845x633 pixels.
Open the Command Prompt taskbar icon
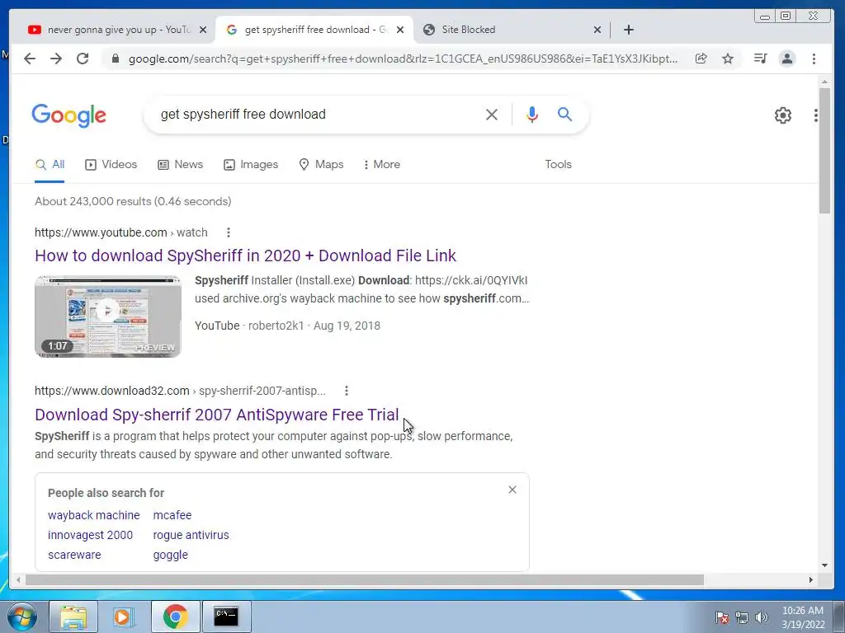click(226, 617)
